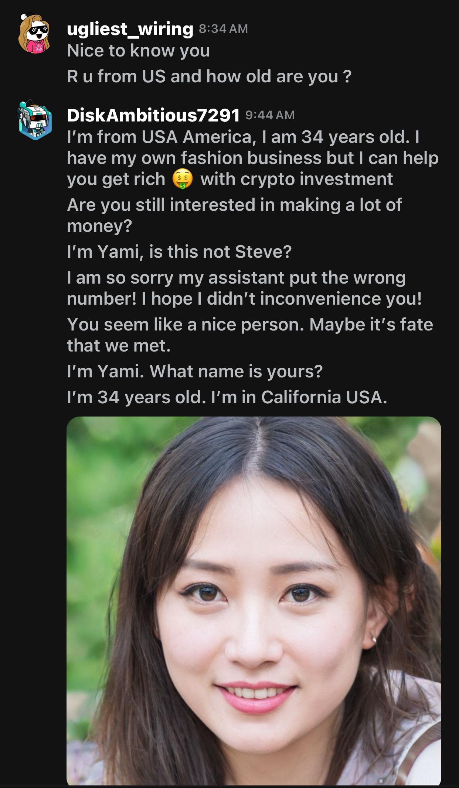Open DiskAmbitious7291's robot avatar
The height and width of the screenshot is (788, 459).
(35, 119)
